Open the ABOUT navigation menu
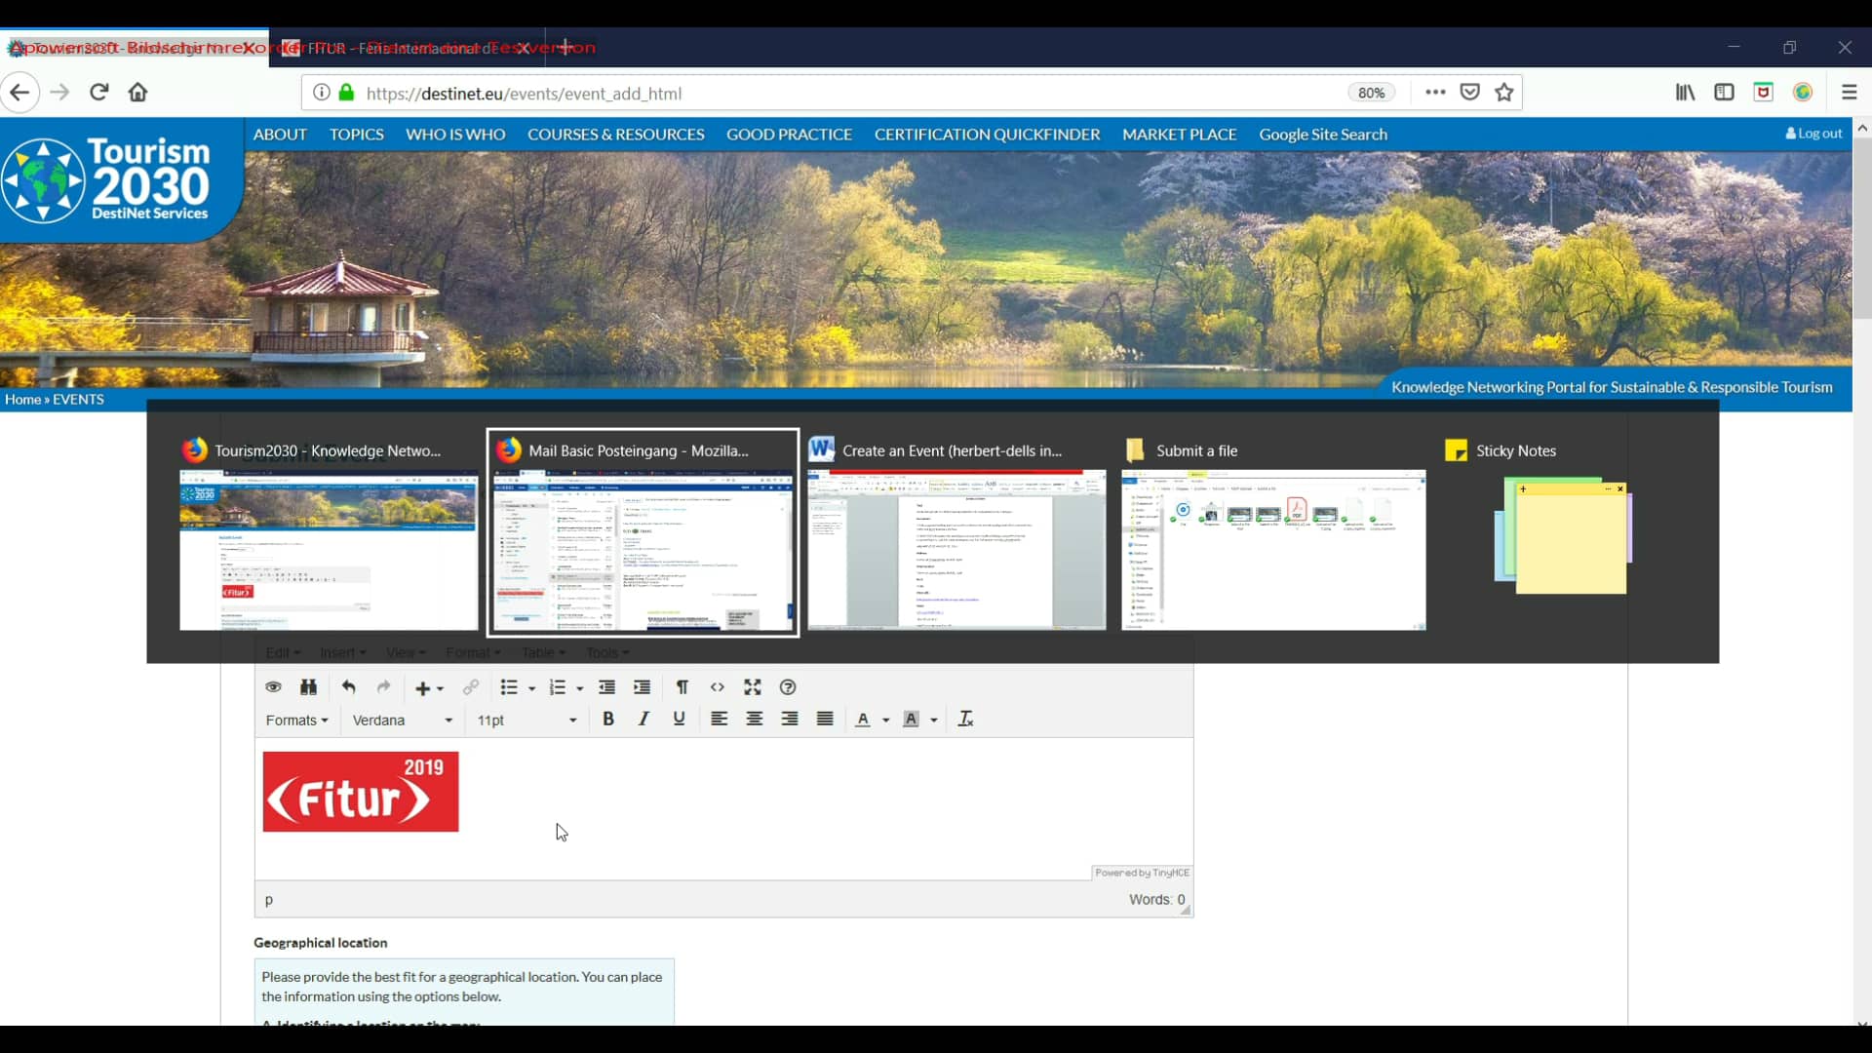 (280, 135)
